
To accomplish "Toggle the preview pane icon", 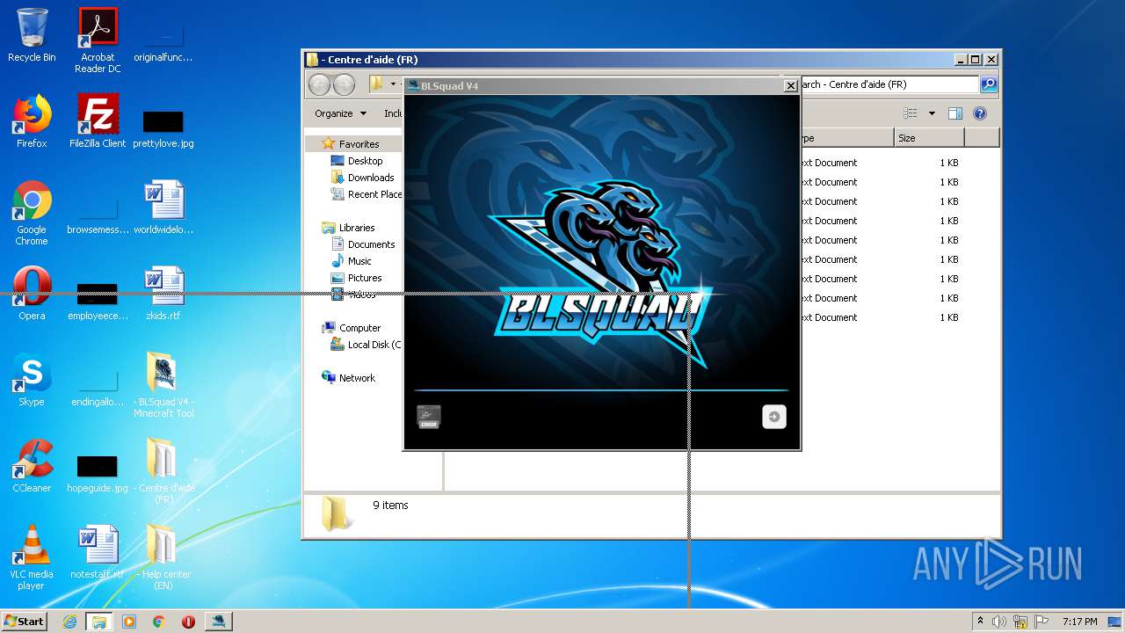I will pos(955,113).
